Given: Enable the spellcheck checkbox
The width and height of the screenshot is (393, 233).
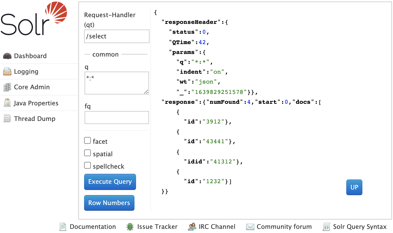Looking at the screenshot, I should [87, 165].
